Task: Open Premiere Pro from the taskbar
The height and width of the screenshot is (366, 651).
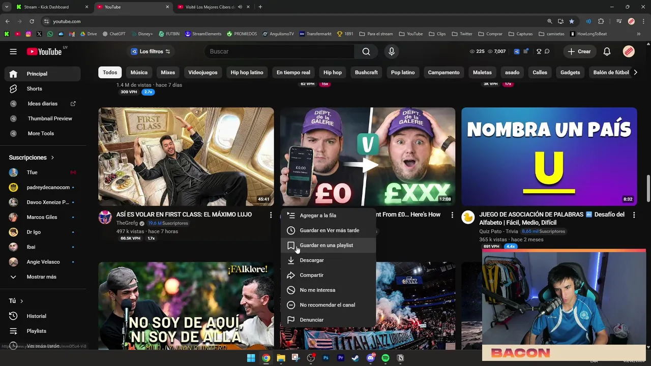Action: coord(341,358)
